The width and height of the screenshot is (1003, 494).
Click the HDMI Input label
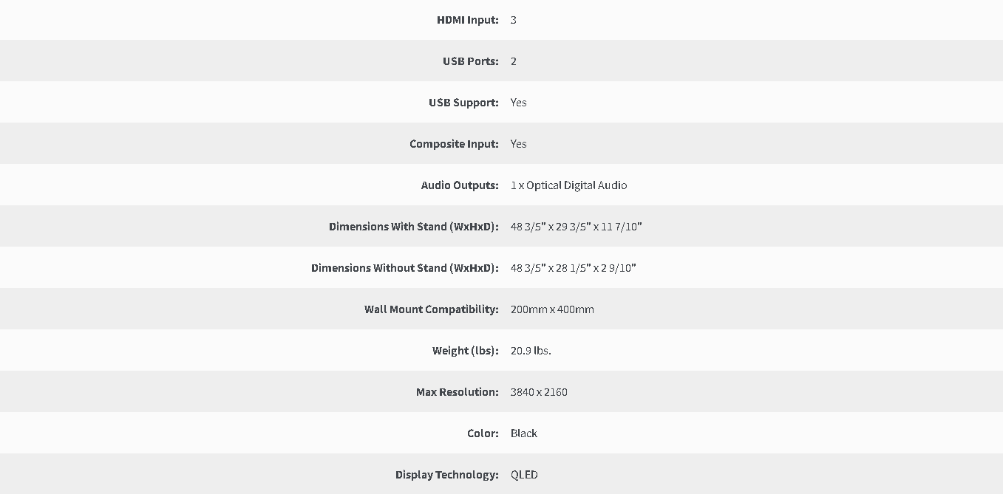click(x=468, y=20)
